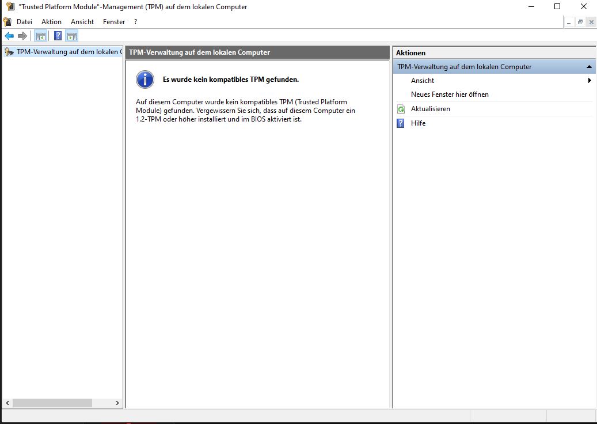Image resolution: width=597 pixels, height=424 pixels.
Task: Click the Aktionen pane header
Action: [494, 53]
